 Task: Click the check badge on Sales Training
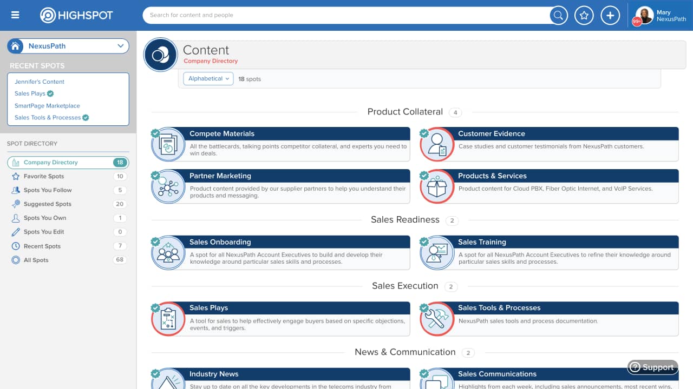[424, 240]
